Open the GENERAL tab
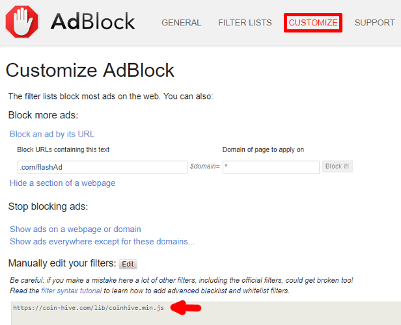401x325 pixels. tap(182, 23)
